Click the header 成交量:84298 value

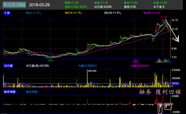pos(103,7)
